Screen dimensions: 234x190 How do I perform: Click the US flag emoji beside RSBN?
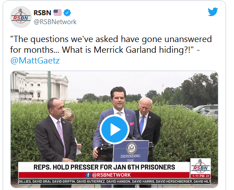tap(58, 13)
